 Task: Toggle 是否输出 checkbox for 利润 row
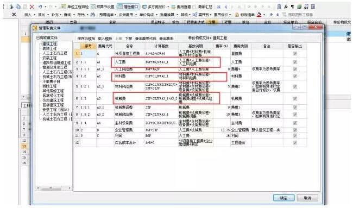[x=295, y=136]
